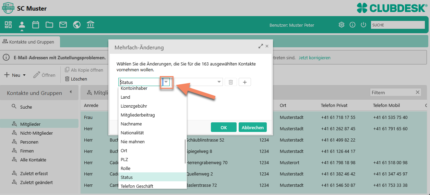The height and width of the screenshot is (195, 430).
Task: Open Suche in the sidebar
Action: (26, 107)
